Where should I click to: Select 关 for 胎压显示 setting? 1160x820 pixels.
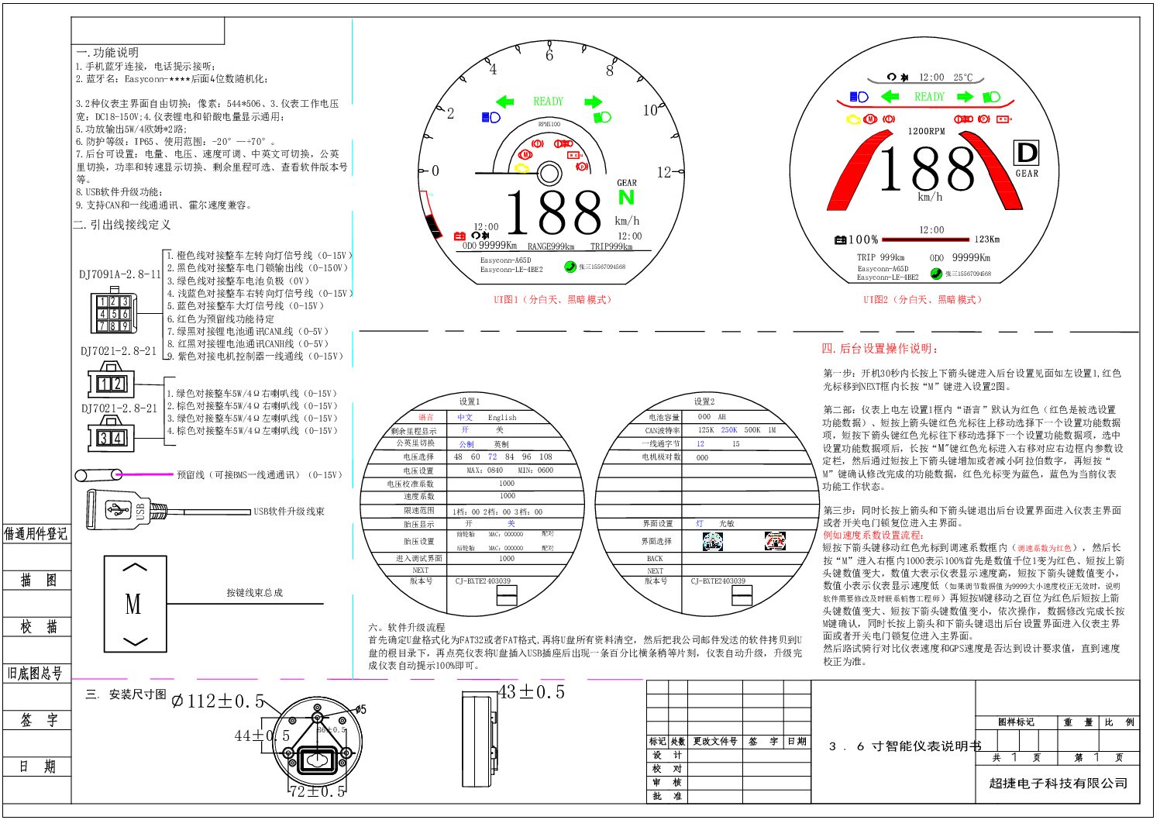point(511,524)
